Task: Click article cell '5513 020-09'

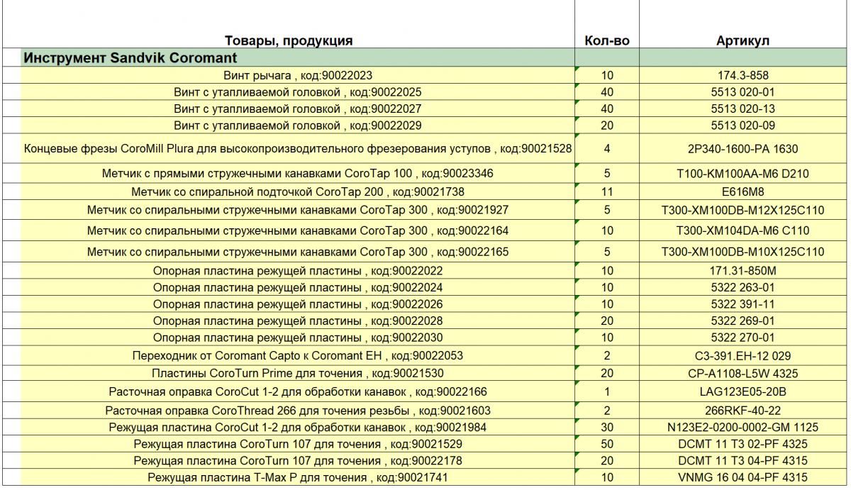Action: (743, 126)
